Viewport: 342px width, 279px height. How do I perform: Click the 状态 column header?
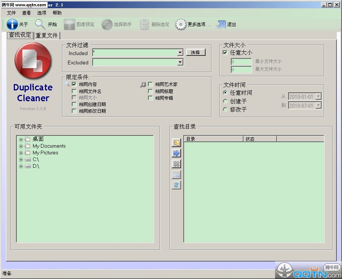(x=260, y=139)
